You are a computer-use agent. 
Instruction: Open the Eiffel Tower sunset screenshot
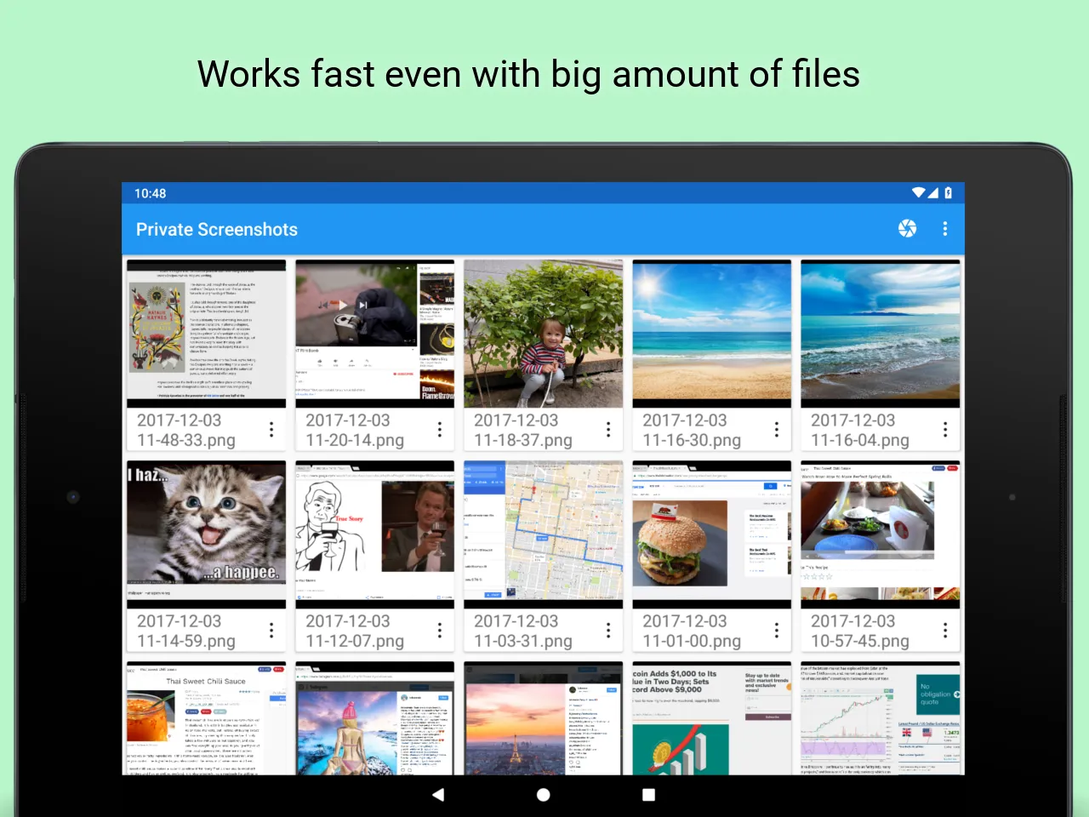543,719
